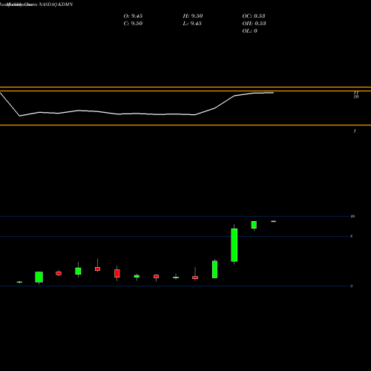
Task: Select the open price 'O: 9.45'
Action: point(133,16)
